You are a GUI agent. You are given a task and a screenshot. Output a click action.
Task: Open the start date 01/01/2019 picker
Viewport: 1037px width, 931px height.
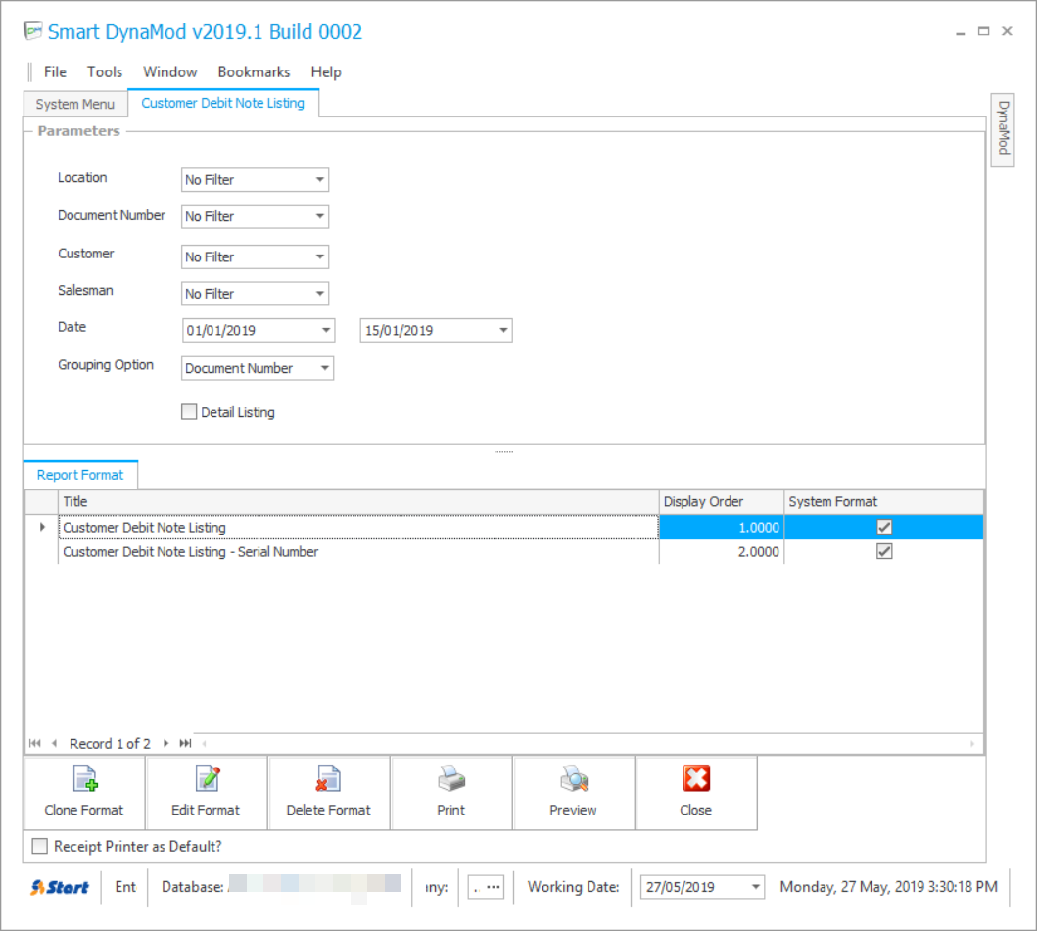[326, 330]
